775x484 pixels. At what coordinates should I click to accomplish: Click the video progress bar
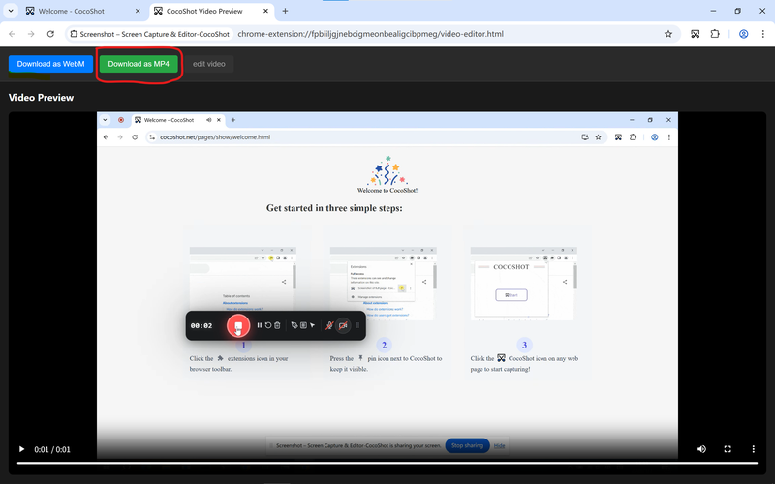point(387,463)
